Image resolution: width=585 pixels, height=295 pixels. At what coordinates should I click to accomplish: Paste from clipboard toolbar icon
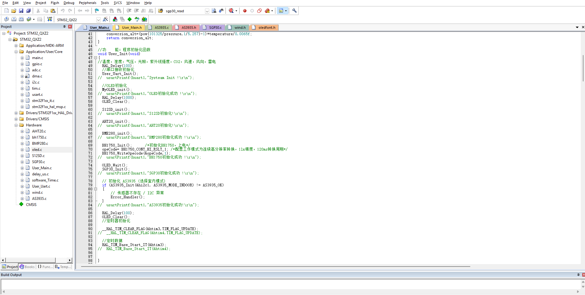pyautogui.click(x=53, y=11)
